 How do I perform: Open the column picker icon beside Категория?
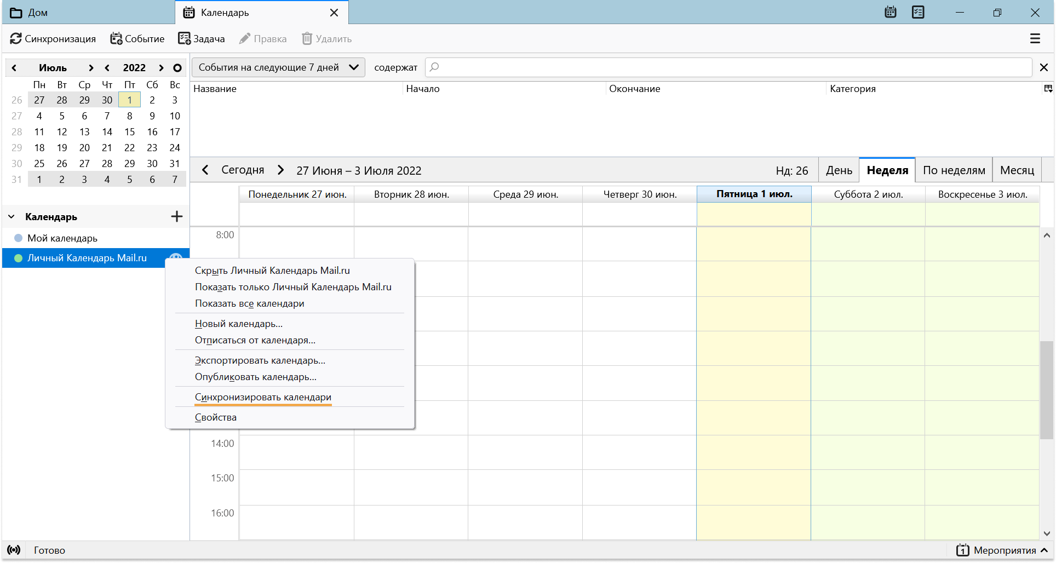pyautogui.click(x=1048, y=89)
